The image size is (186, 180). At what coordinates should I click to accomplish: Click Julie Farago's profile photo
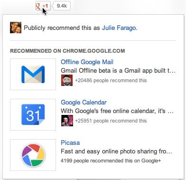pos(16,28)
